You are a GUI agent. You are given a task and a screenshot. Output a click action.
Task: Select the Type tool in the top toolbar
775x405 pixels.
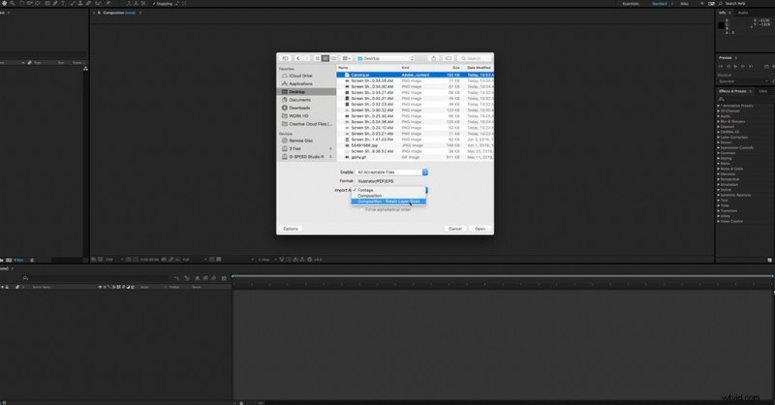pyautogui.click(x=63, y=4)
